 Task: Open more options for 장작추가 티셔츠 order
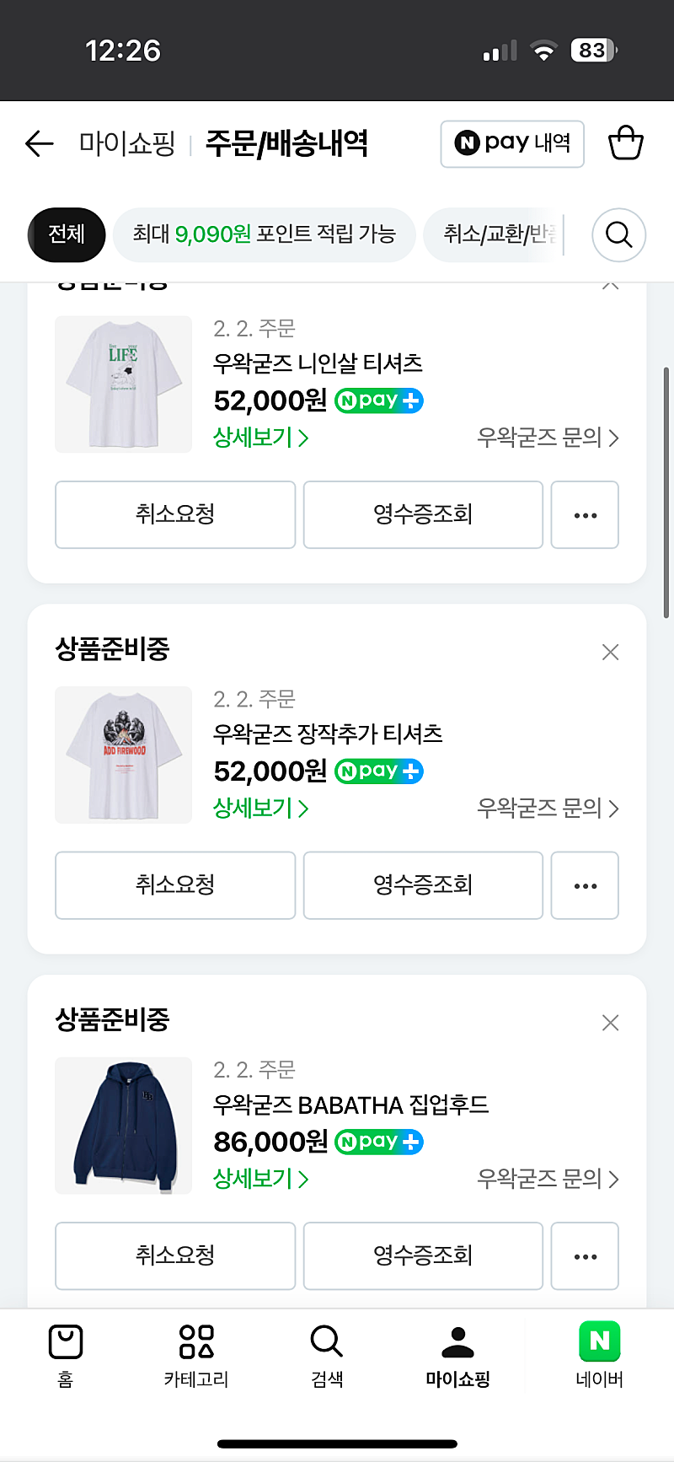pyautogui.click(x=585, y=885)
